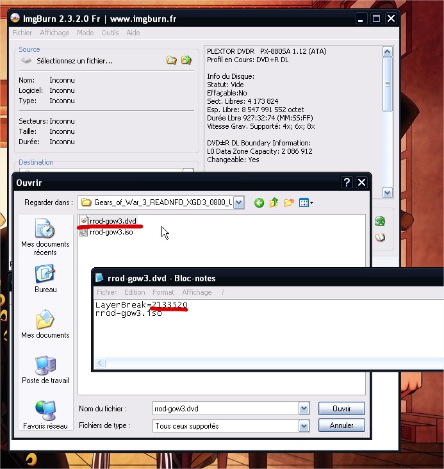Open the Outils menu in ImgBurn

(110, 33)
